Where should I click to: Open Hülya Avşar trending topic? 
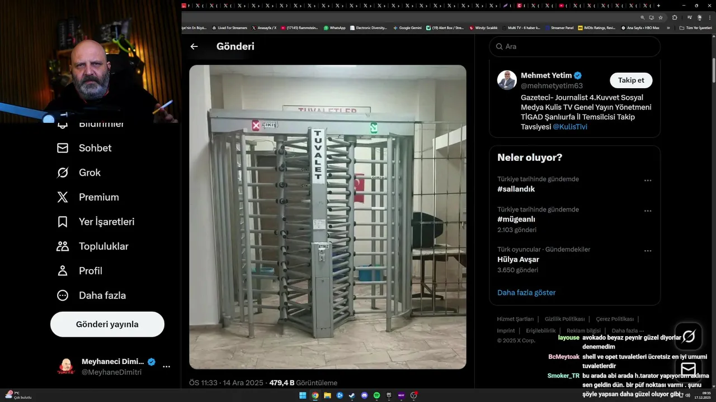tap(518, 260)
